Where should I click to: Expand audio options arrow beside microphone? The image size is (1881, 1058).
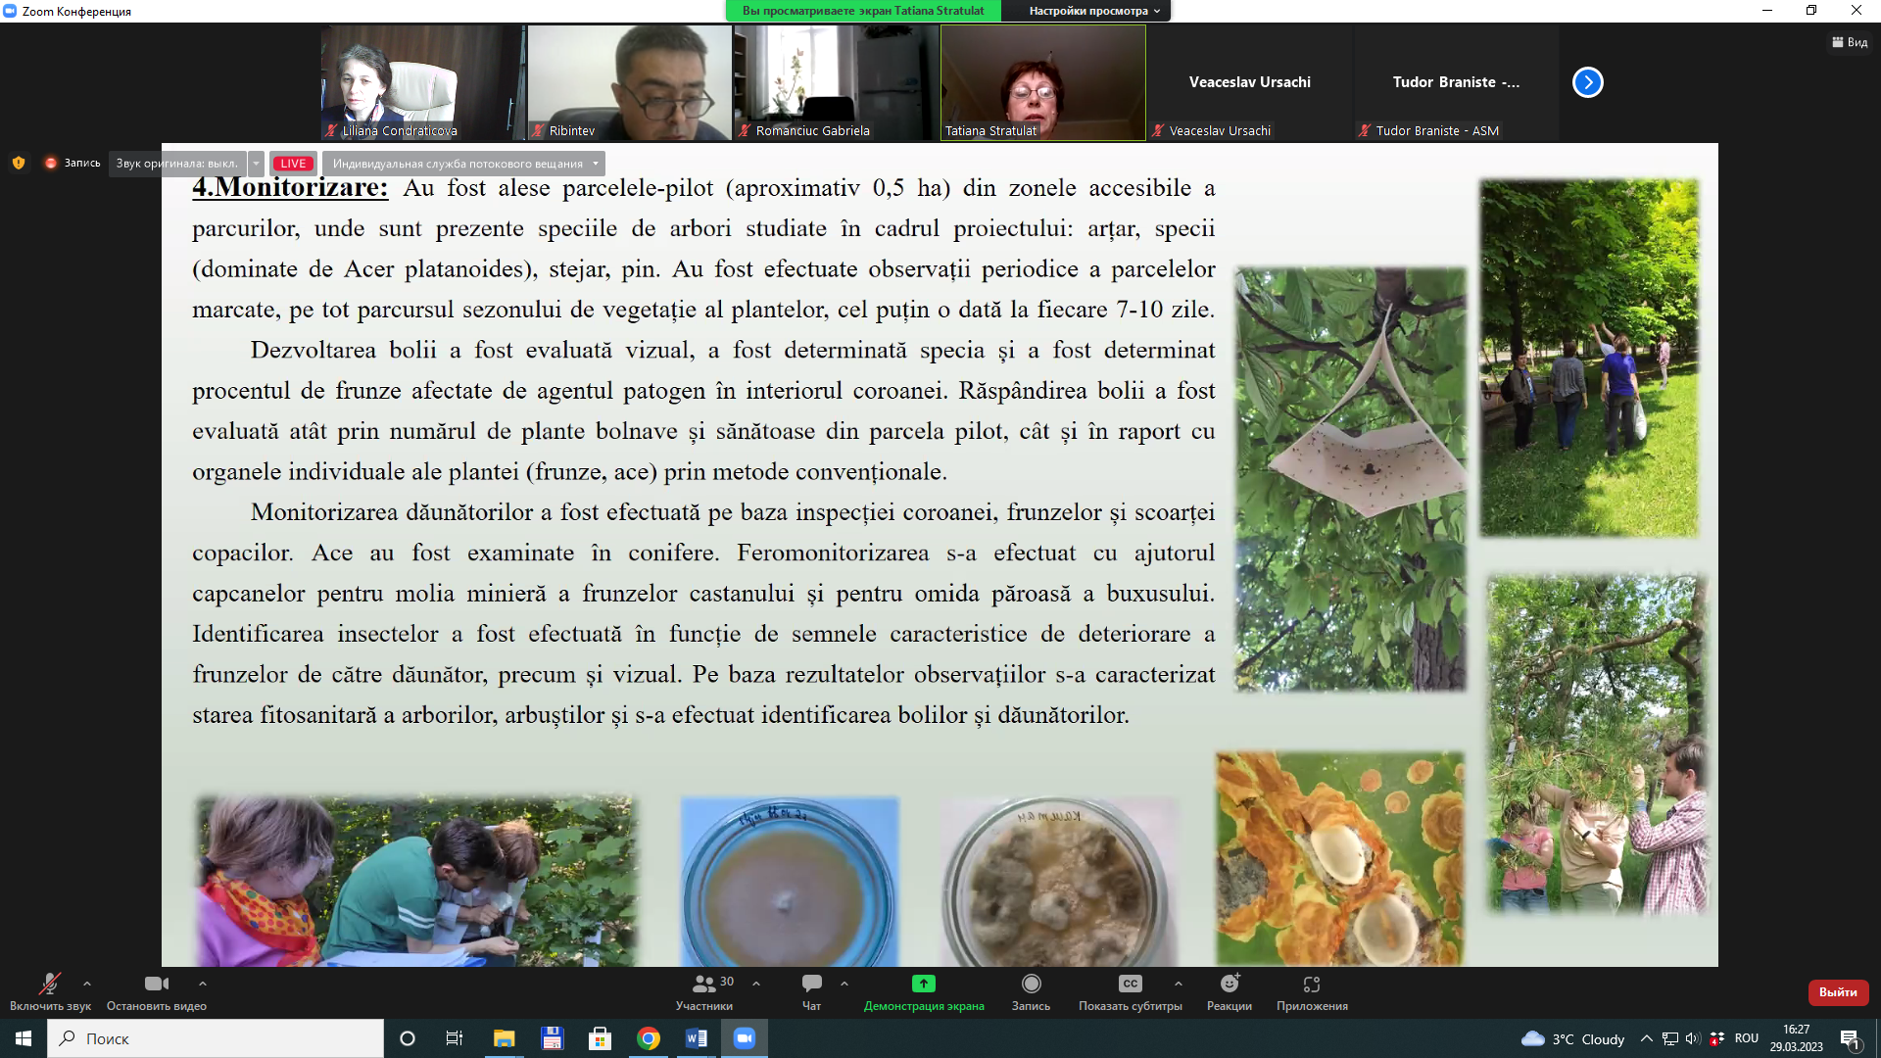87,984
